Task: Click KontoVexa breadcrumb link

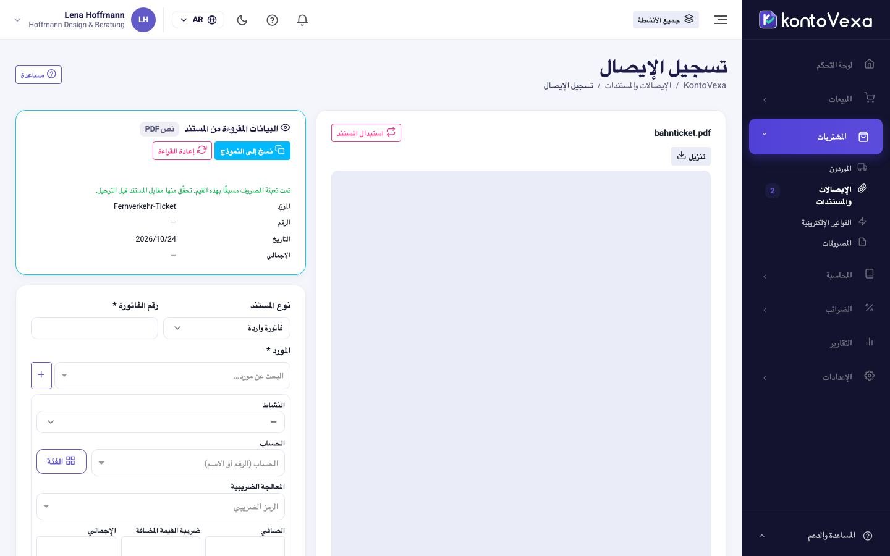Action: (705, 85)
